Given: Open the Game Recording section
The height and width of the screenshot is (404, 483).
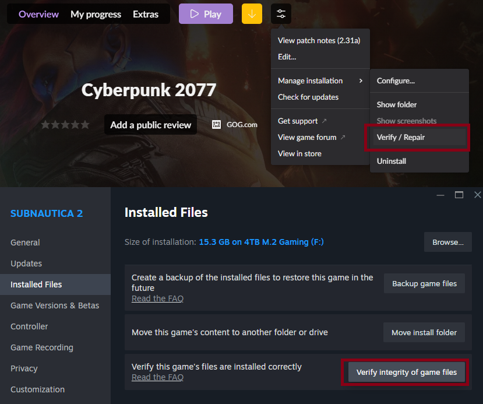Looking at the screenshot, I should pos(55,347).
